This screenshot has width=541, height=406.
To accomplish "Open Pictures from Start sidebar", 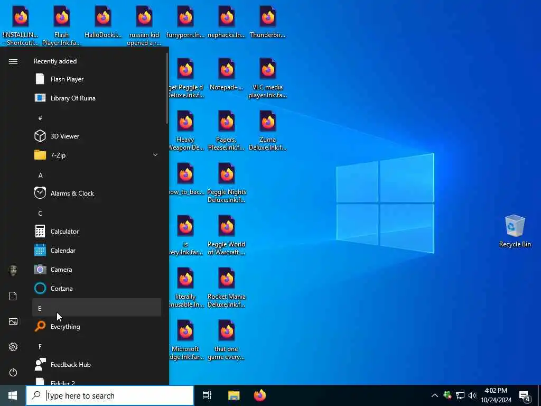I will point(13,321).
